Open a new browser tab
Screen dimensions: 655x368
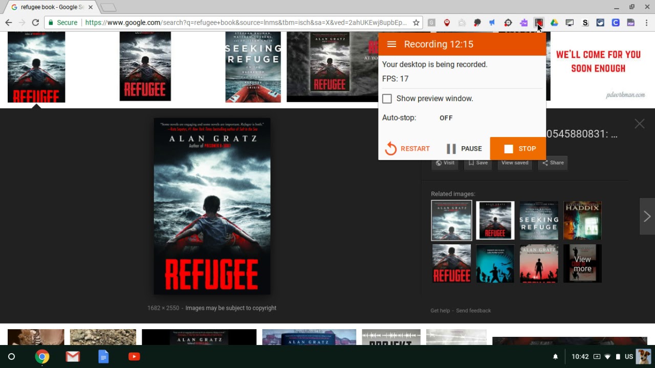[x=108, y=7]
